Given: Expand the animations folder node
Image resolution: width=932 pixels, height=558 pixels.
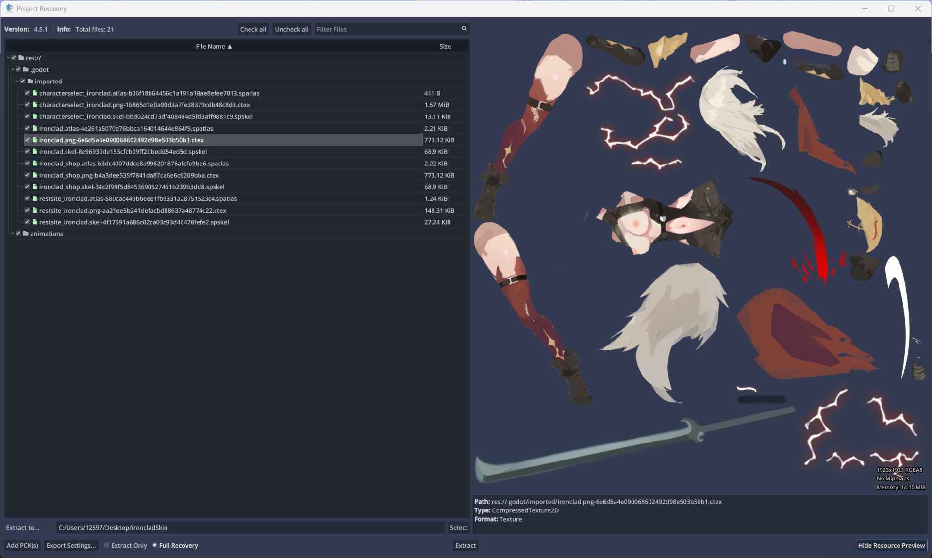Looking at the screenshot, I should (x=13, y=233).
